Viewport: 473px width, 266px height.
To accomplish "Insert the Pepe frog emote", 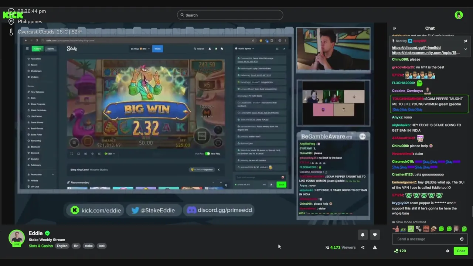I will pyautogui.click(x=403, y=229).
